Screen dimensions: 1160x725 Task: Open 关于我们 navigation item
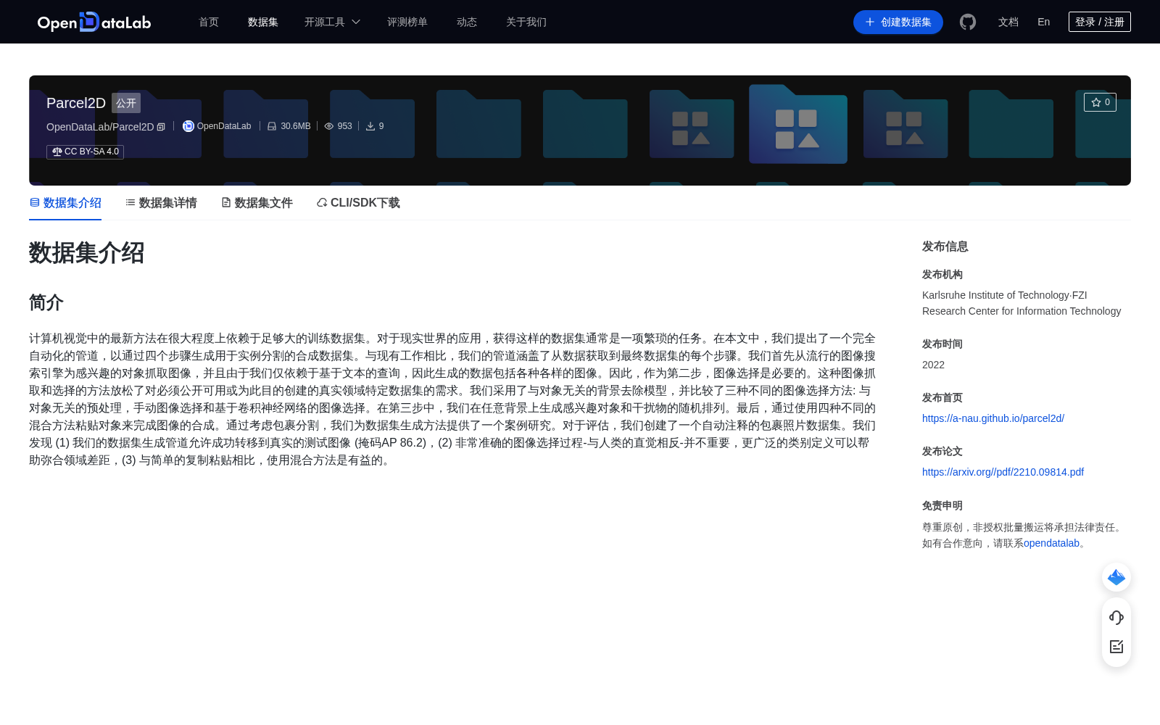tap(526, 22)
